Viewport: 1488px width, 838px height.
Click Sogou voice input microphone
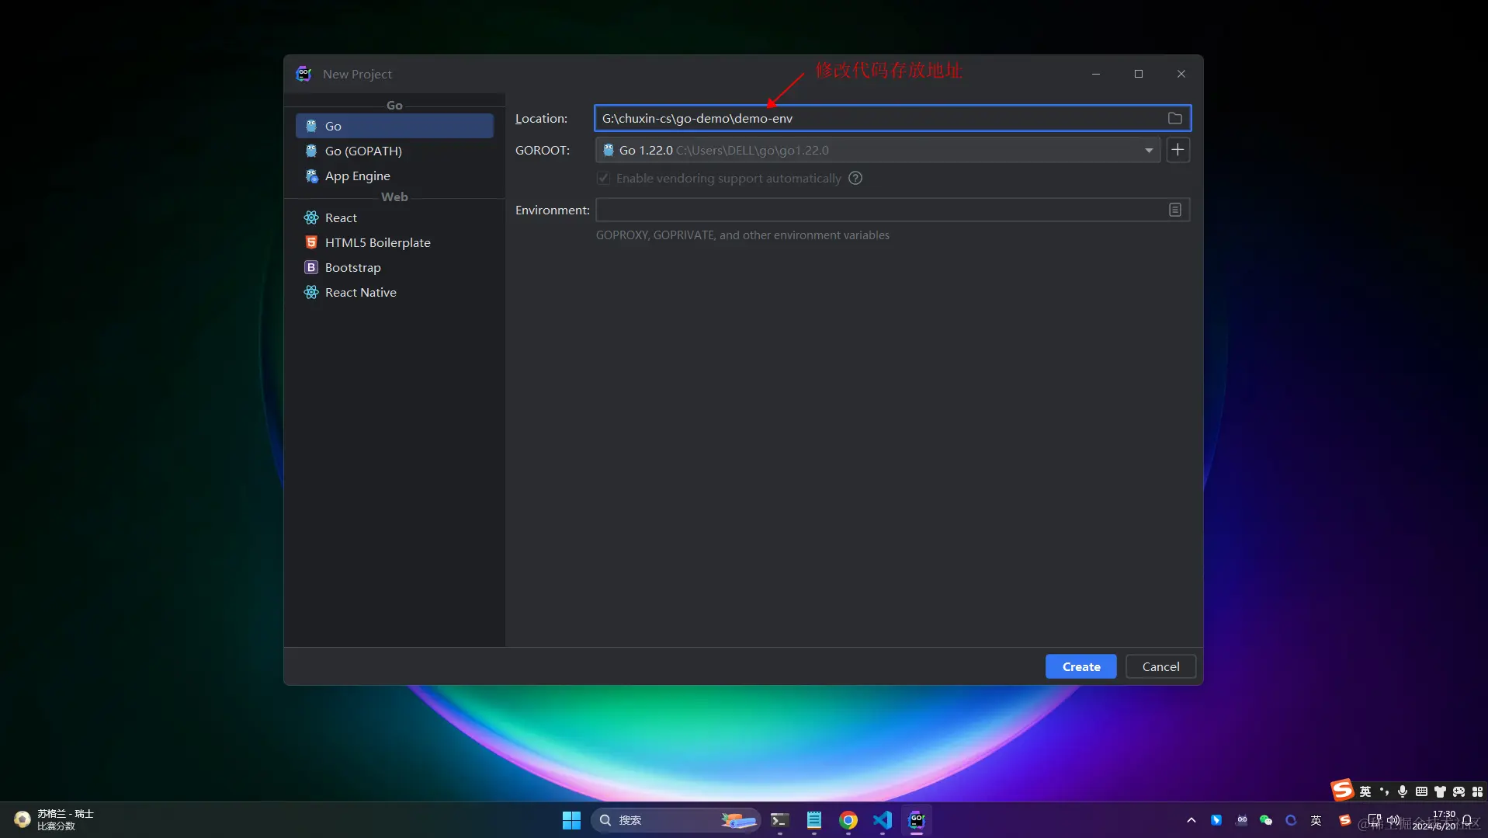click(1403, 791)
